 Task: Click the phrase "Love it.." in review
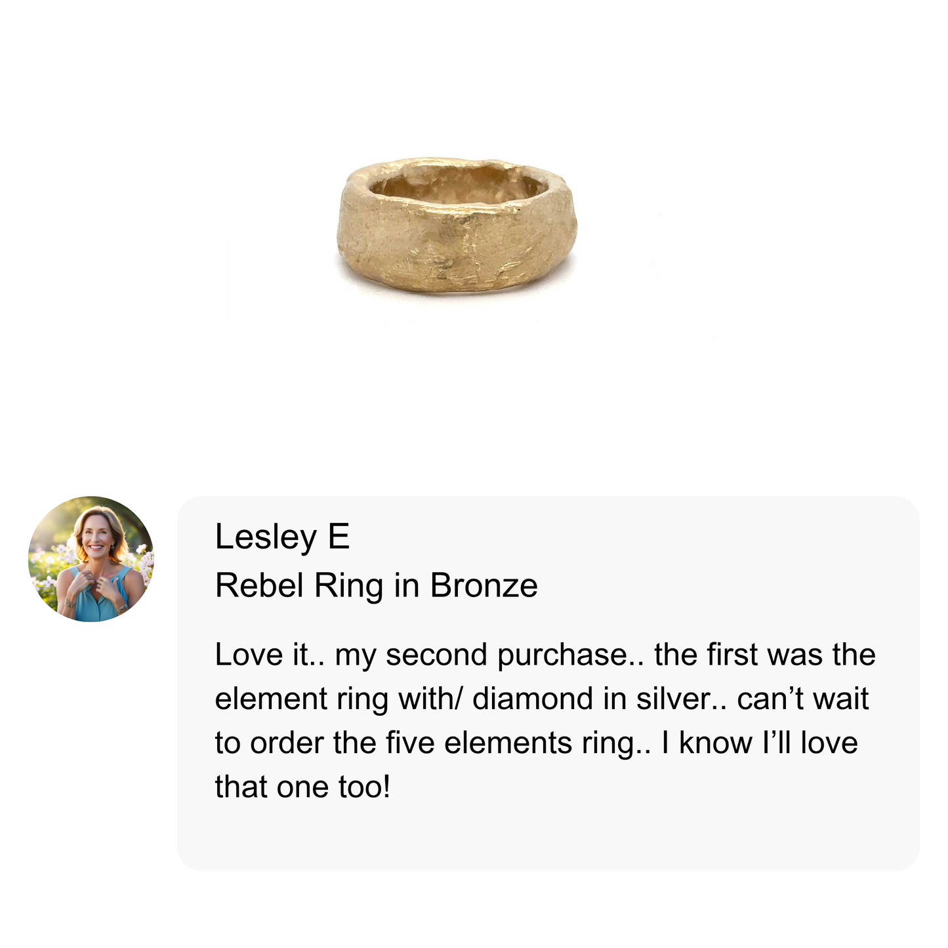tap(270, 655)
